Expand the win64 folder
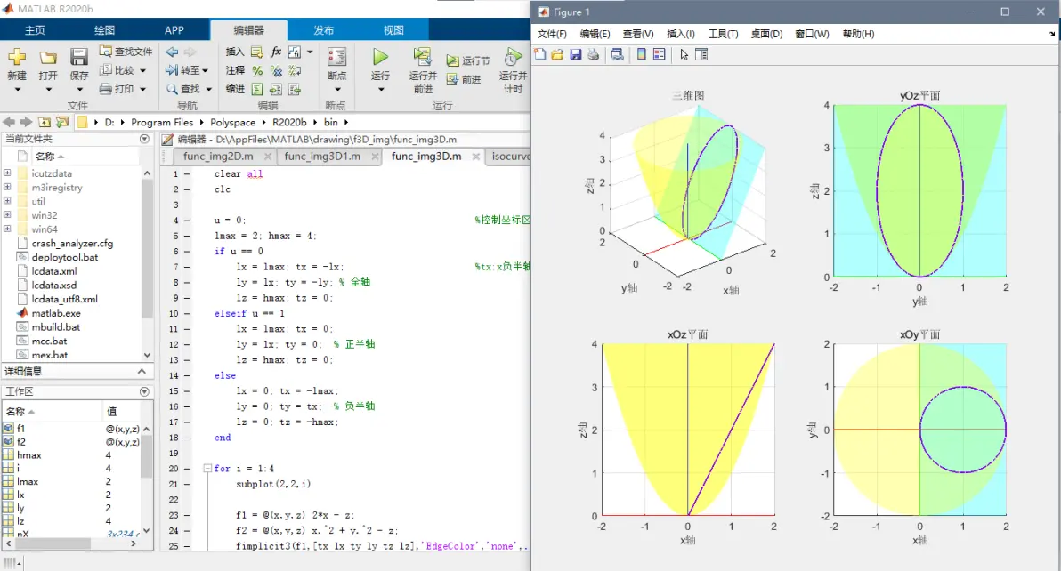Viewport: 1061px width, 571px height. (7, 229)
